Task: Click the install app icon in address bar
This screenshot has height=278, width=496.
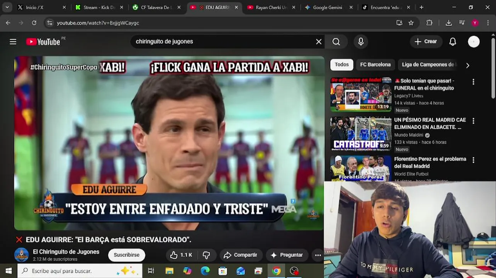Action: click(399, 23)
